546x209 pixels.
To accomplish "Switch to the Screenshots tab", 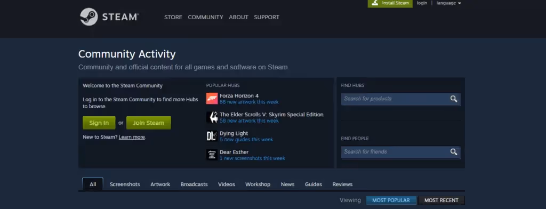I will point(125,184).
